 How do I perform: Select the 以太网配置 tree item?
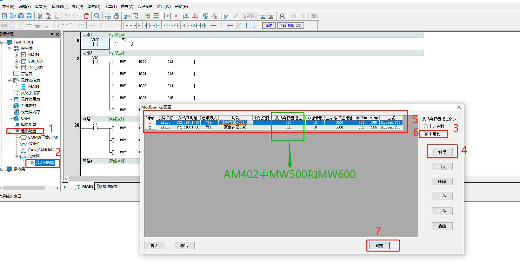45,162
